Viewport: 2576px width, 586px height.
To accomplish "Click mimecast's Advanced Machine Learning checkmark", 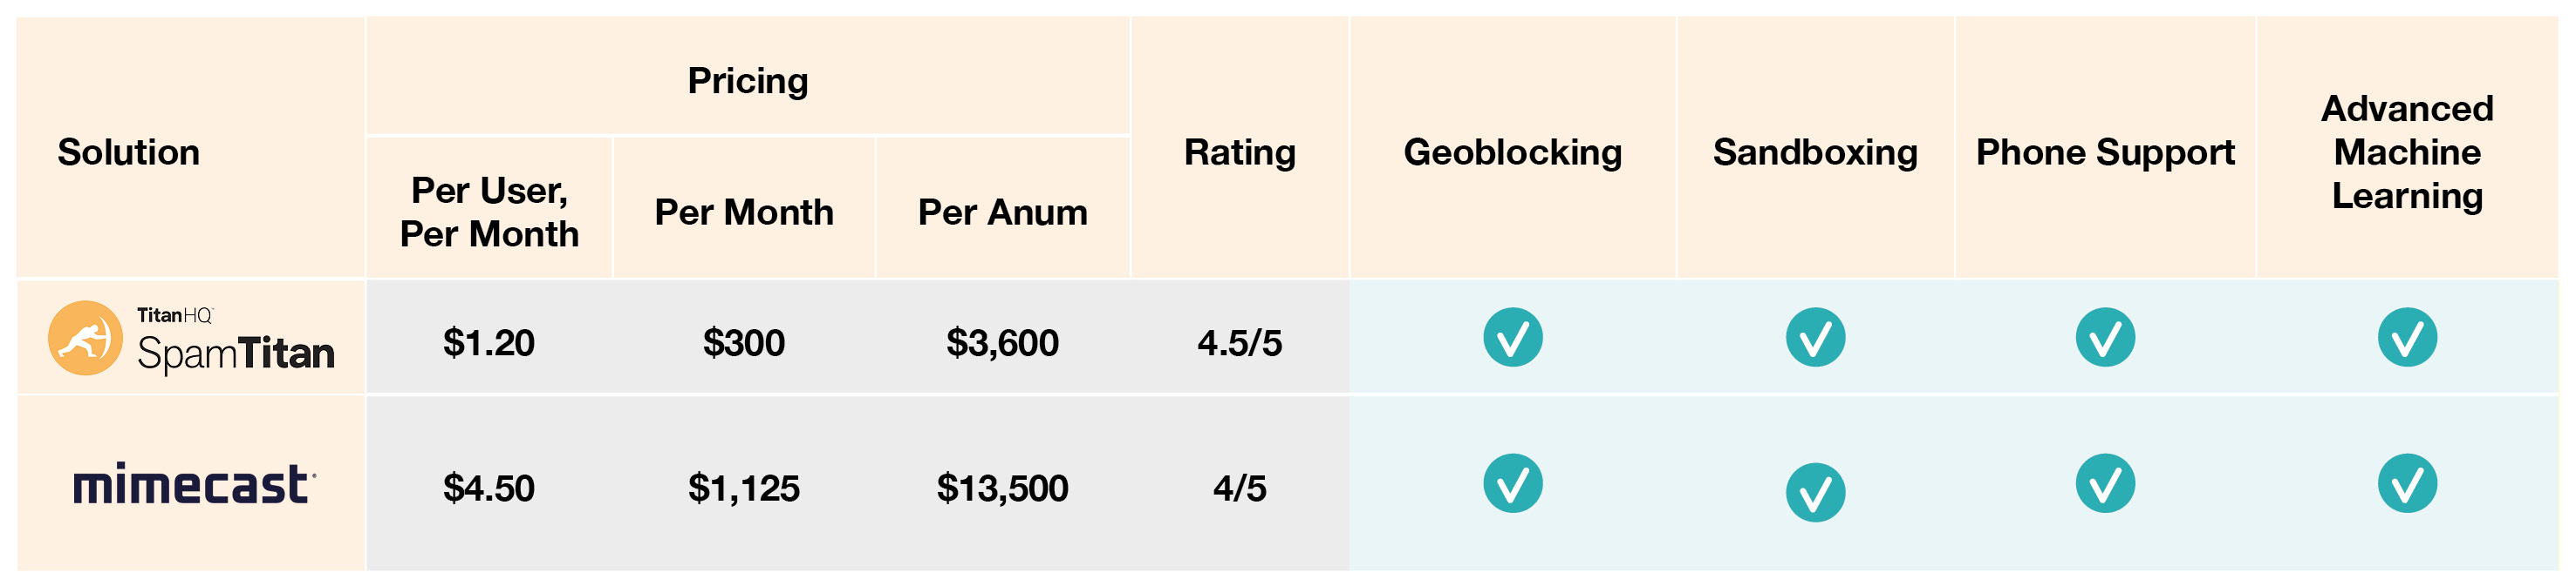I will [2407, 483].
